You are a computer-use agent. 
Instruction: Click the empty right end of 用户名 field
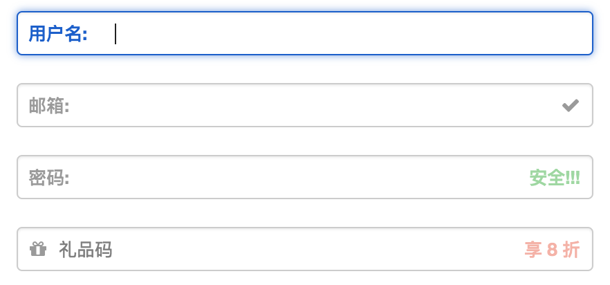coord(553,33)
